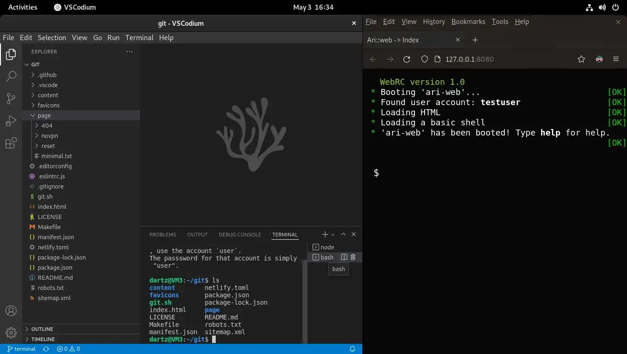
Task: Expand the OUTLINE section
Action: (81, 329)
